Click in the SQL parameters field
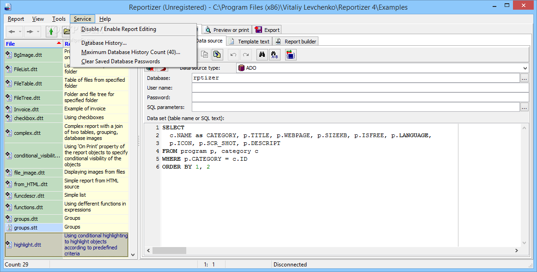 [356, 107]
